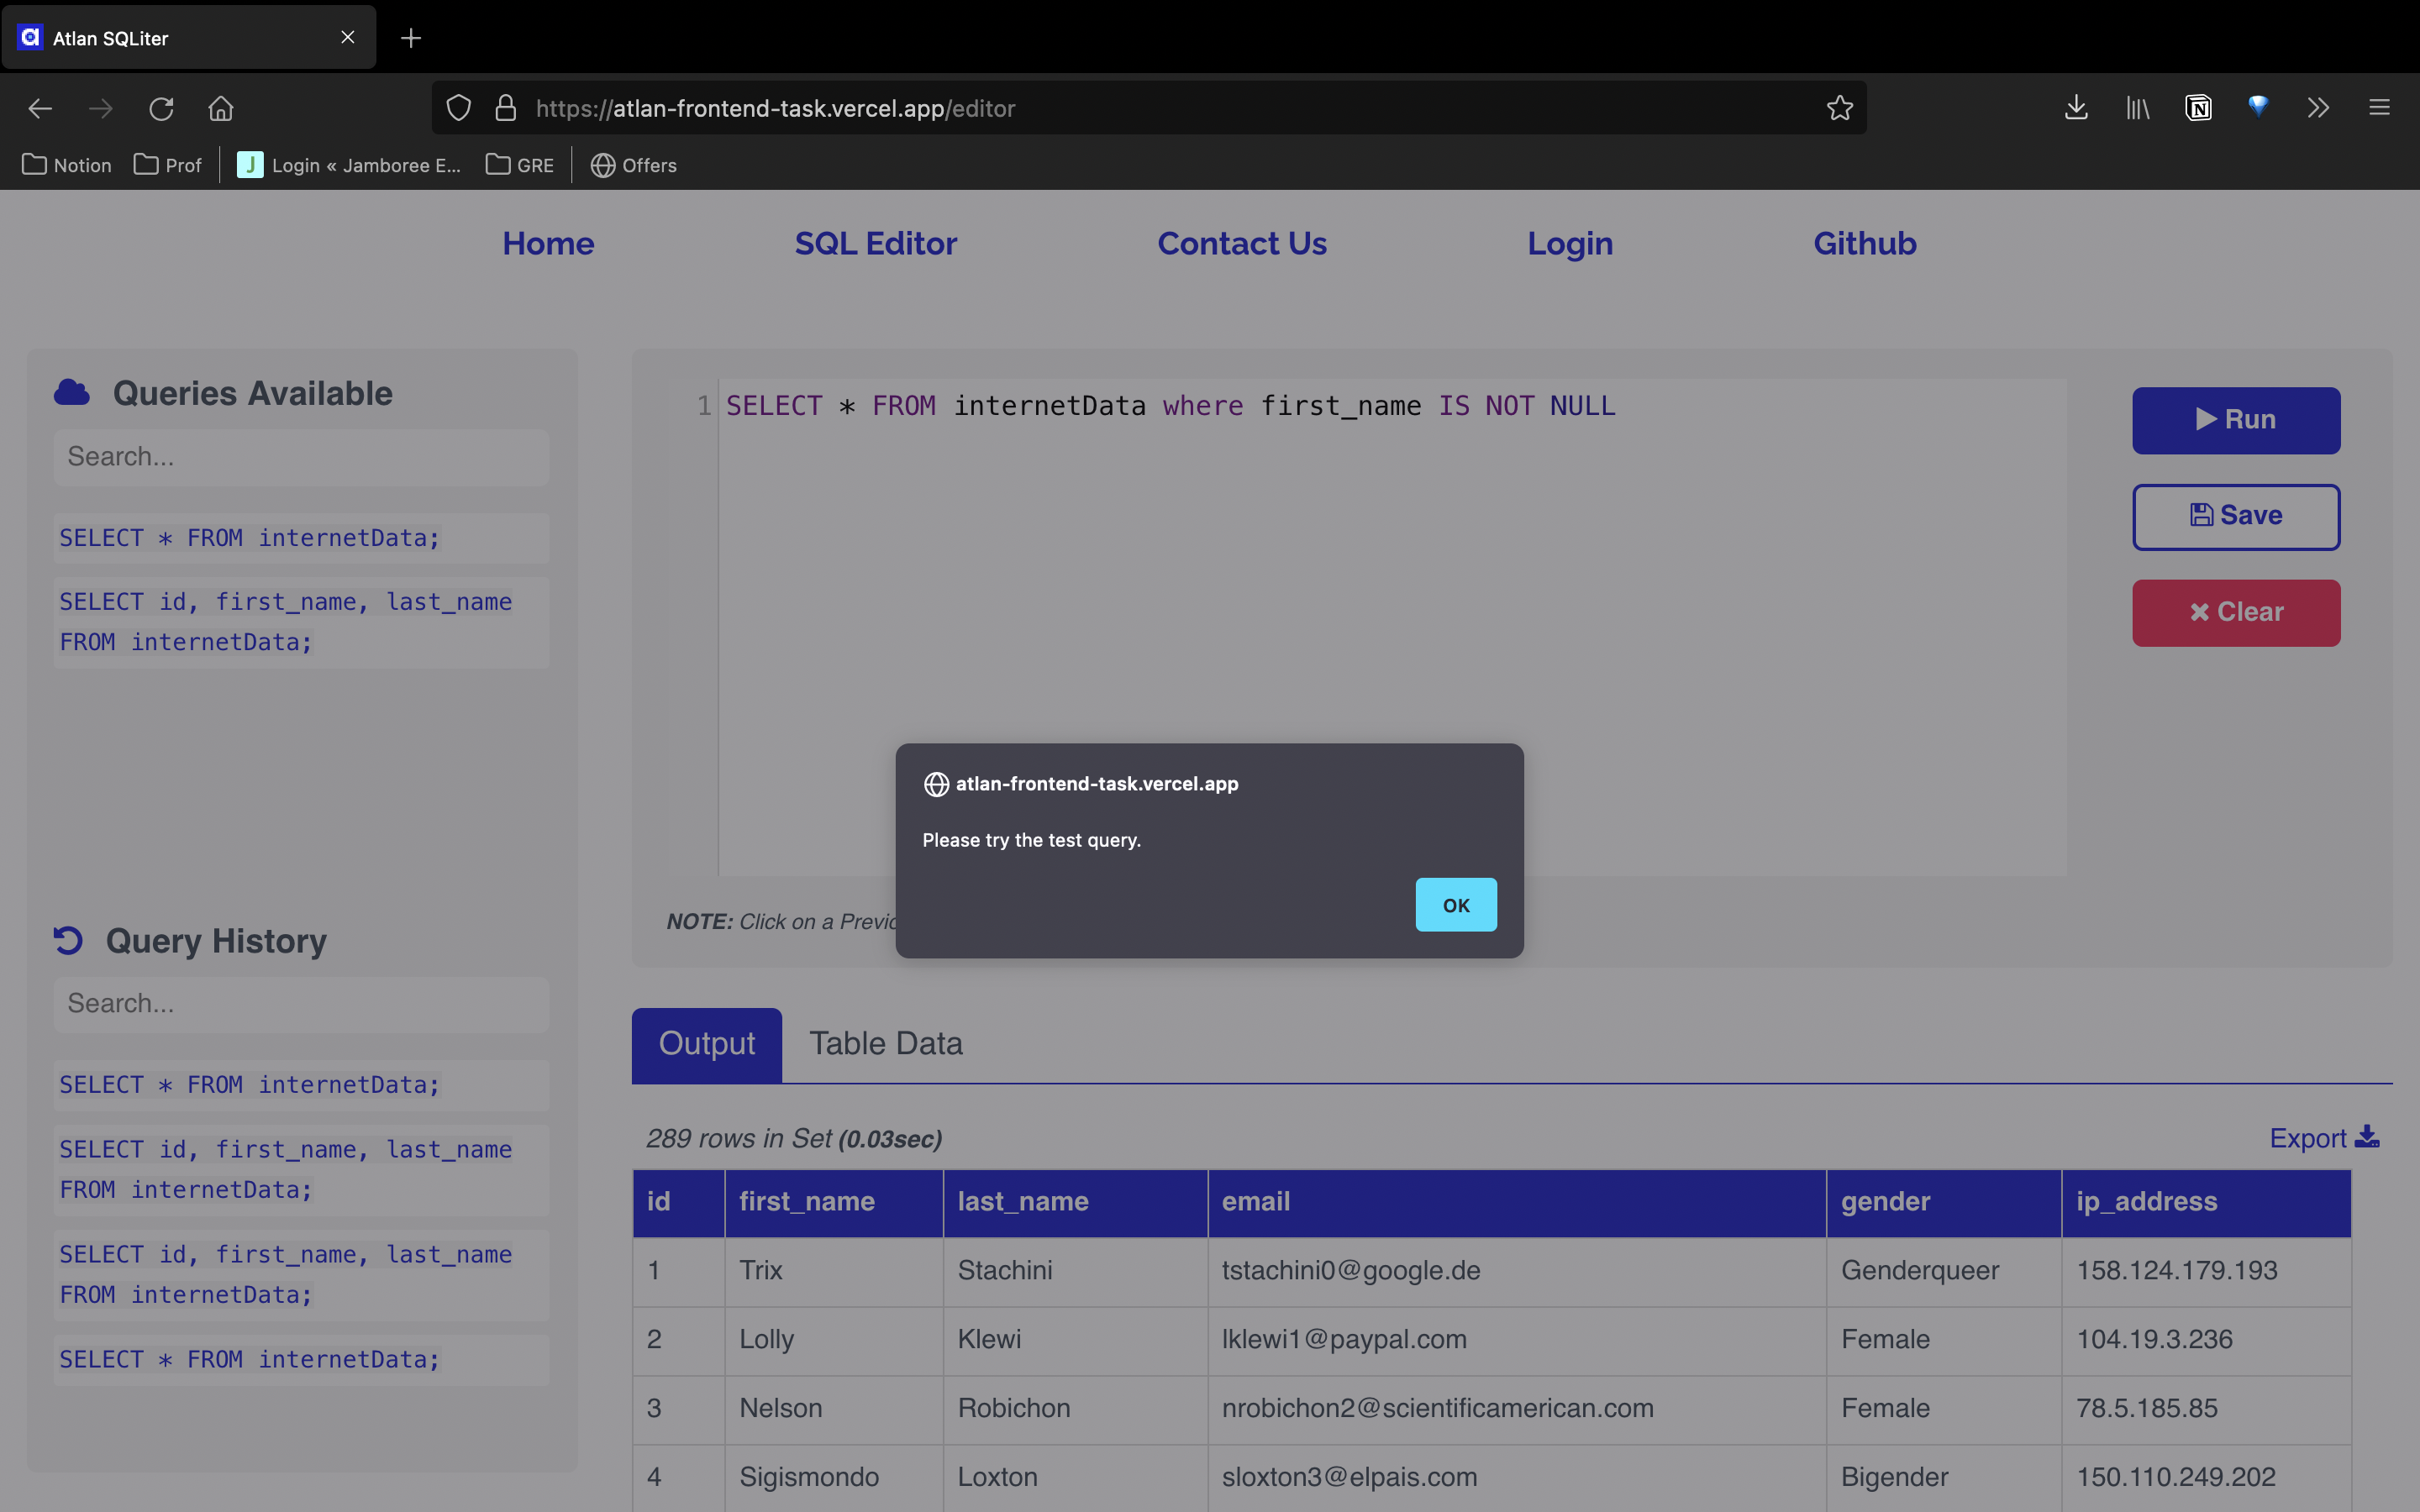Select the SELECT * FROM internetData query
This screenshot has width=2420, height=1512.
[249, 537]
